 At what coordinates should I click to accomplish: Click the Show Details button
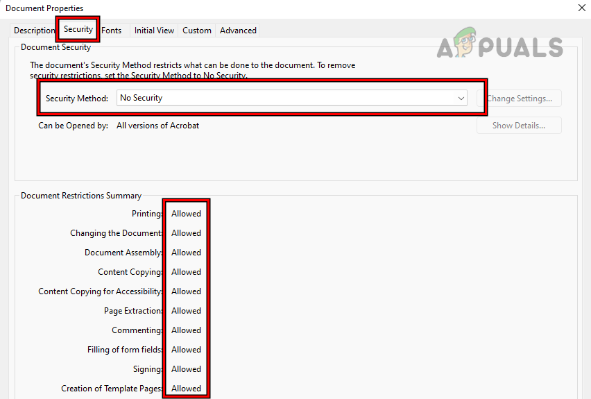(x=519, y=126)
